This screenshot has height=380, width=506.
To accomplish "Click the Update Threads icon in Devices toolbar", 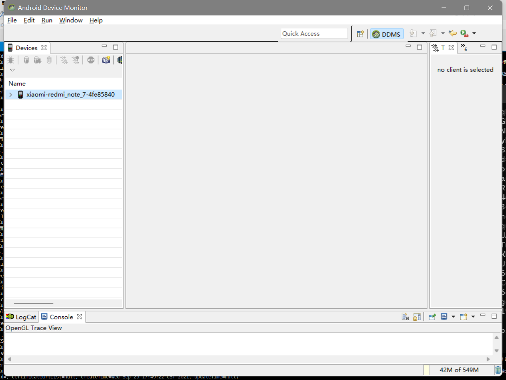I will 64,60.
